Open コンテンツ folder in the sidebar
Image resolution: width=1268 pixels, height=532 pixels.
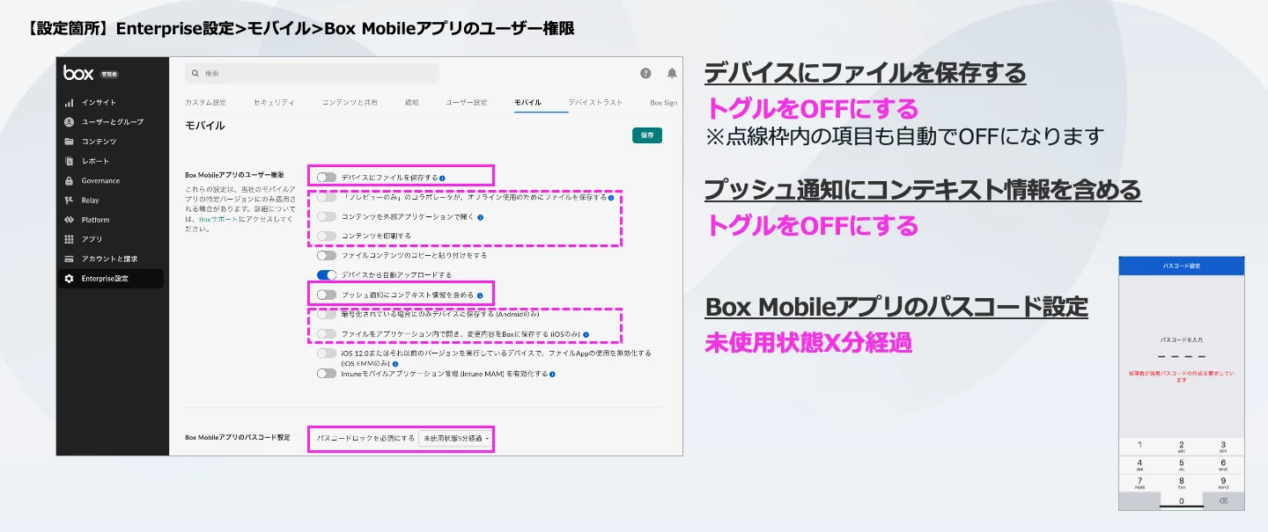click(90, 142)
